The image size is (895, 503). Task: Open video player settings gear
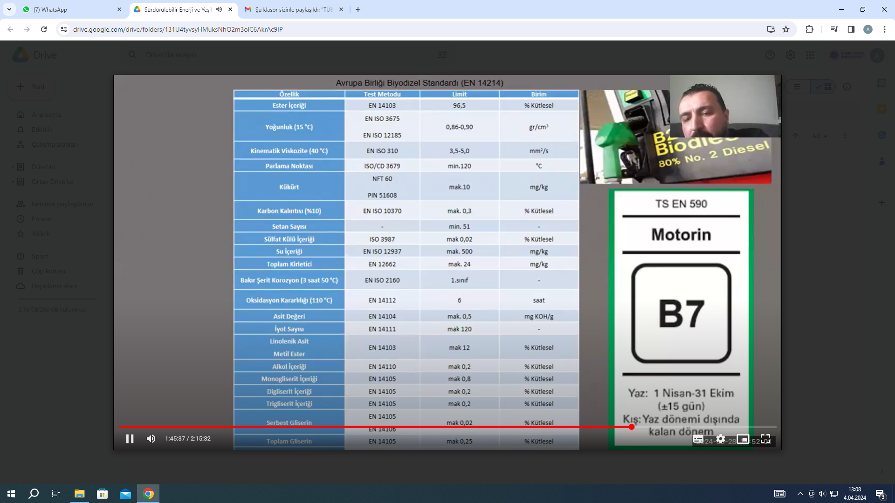click(x=721, y=439)
